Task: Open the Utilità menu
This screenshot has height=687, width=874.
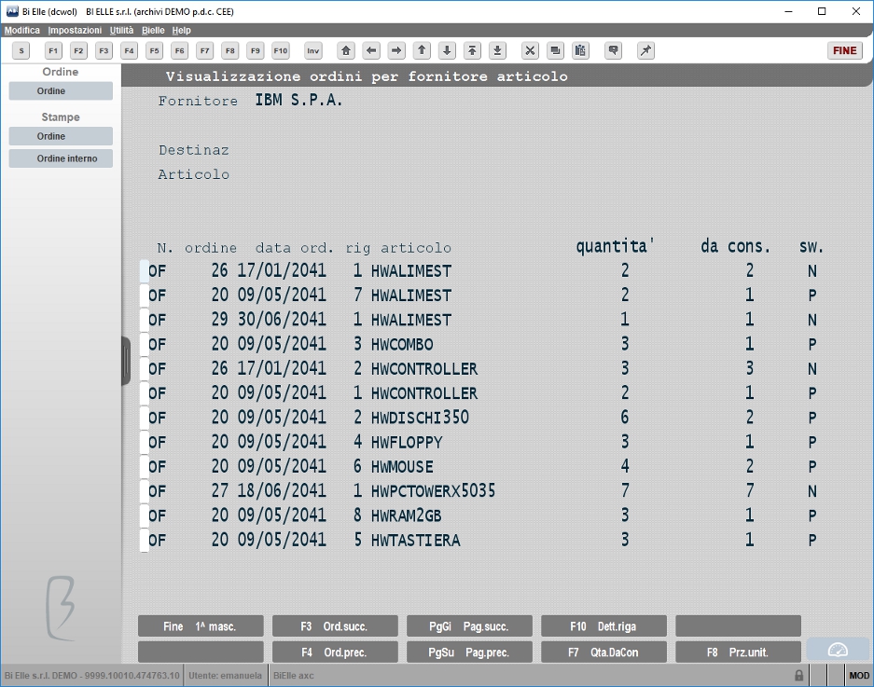Action: tap(121, 30)
